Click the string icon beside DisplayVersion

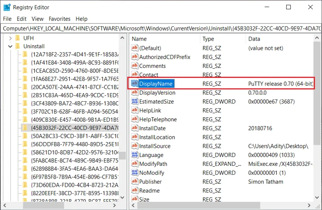pos(134,92)
